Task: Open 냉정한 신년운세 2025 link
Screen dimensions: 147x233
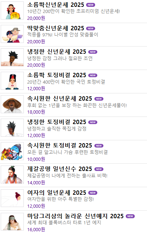Action: (x=57, y=52)
